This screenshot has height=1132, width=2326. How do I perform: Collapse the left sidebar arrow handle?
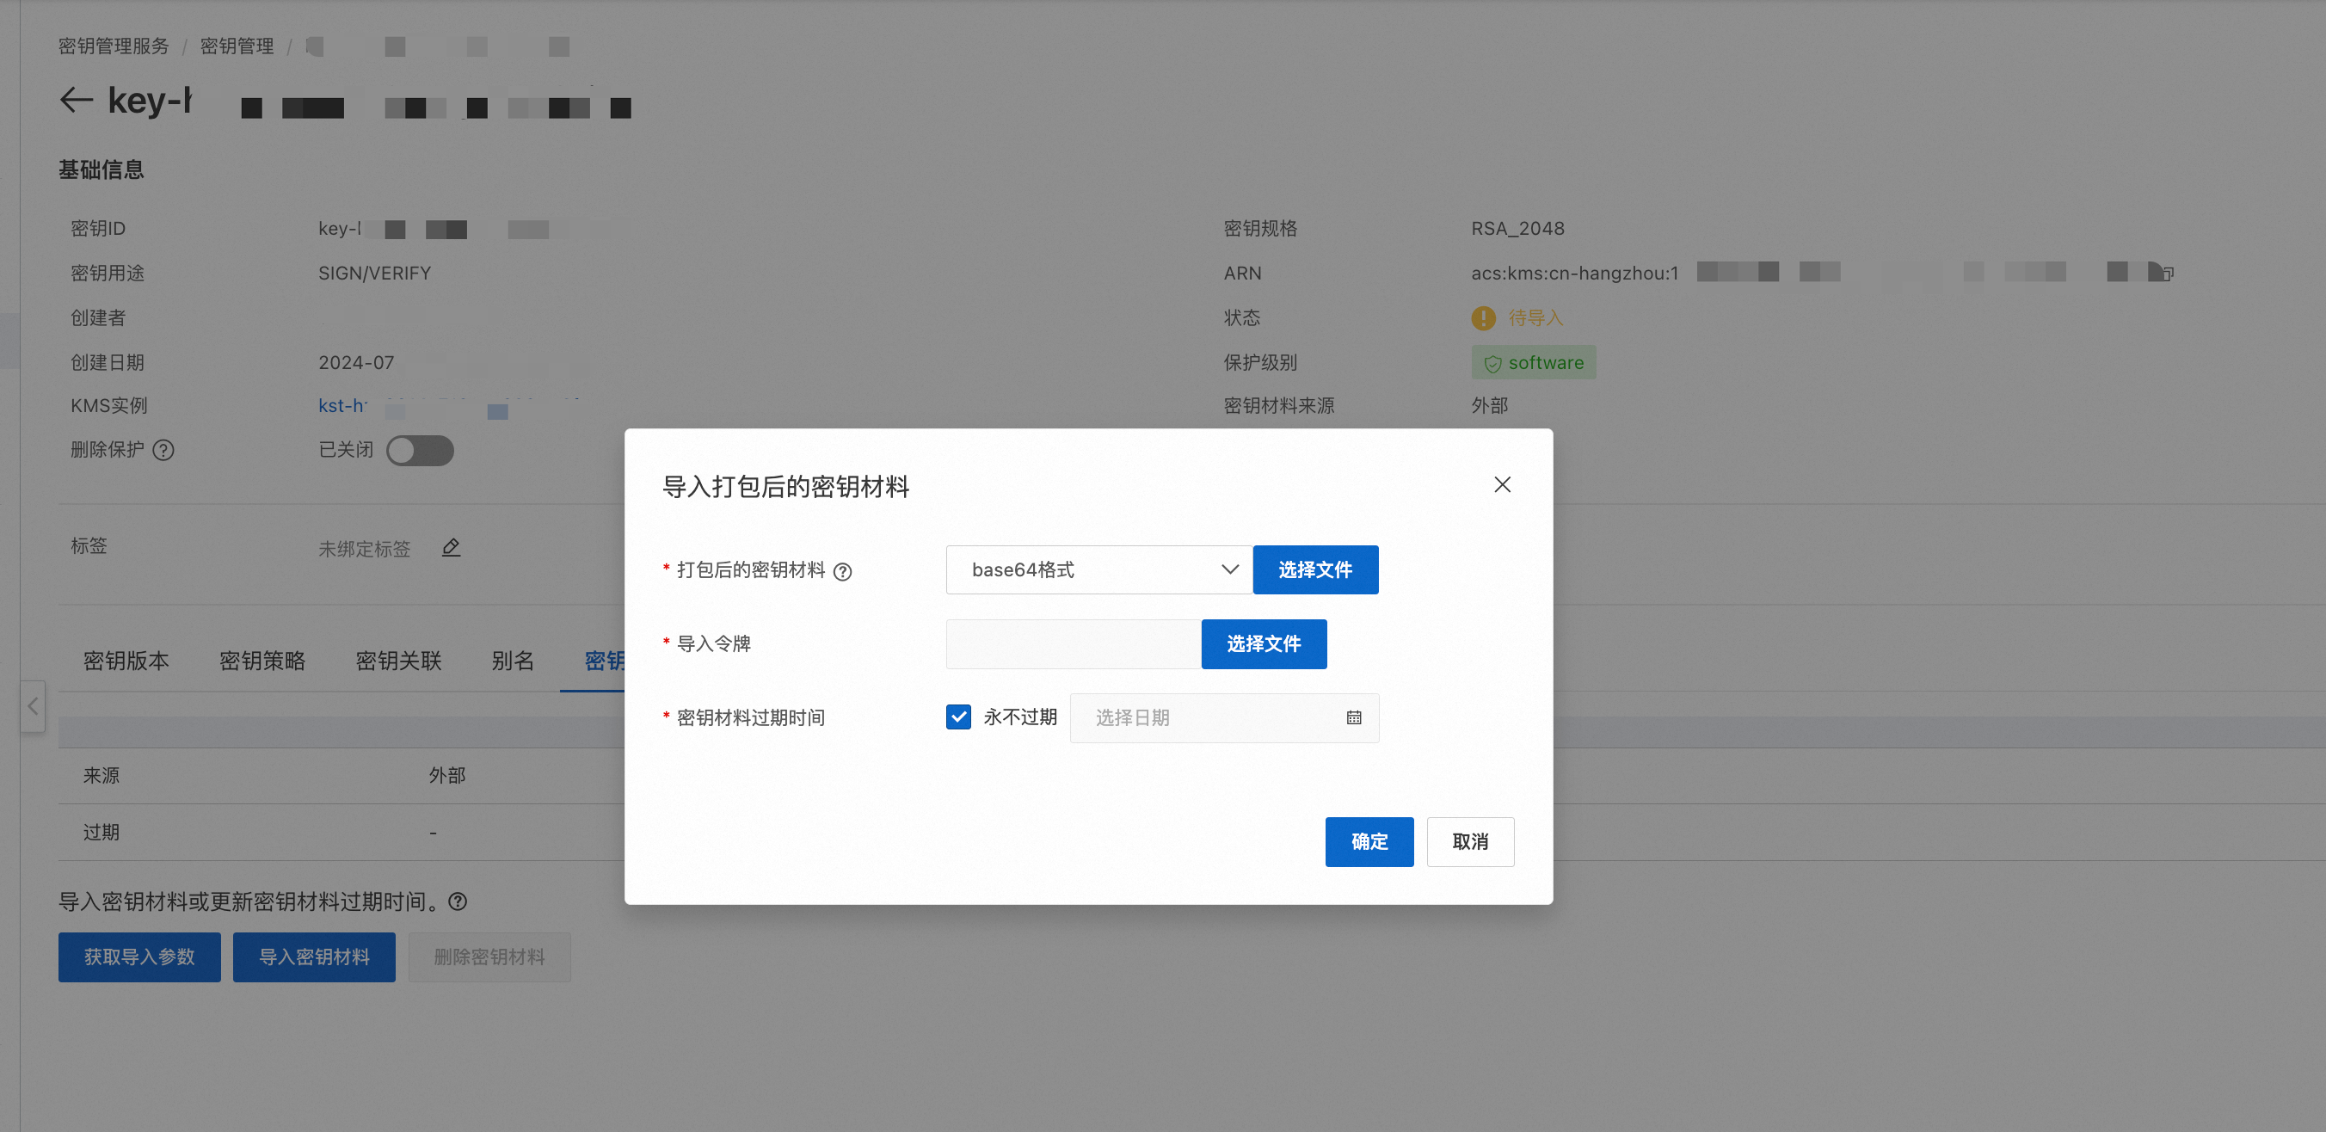pos(33,706)
